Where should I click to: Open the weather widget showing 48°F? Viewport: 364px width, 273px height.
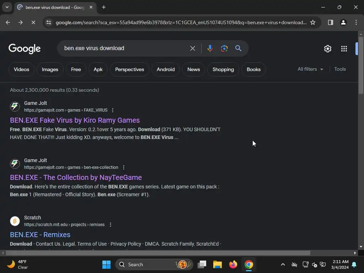[x=18, y=264]
